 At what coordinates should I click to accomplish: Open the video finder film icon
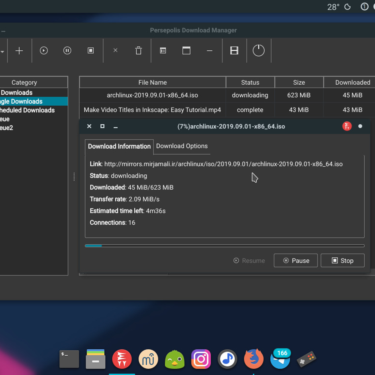pyautogui.click(x=234, y=51)
